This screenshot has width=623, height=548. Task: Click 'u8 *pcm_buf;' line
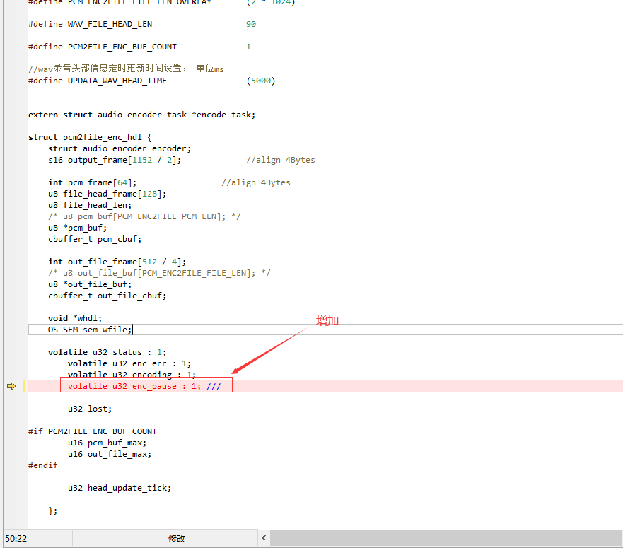click(x=78, y=228)
